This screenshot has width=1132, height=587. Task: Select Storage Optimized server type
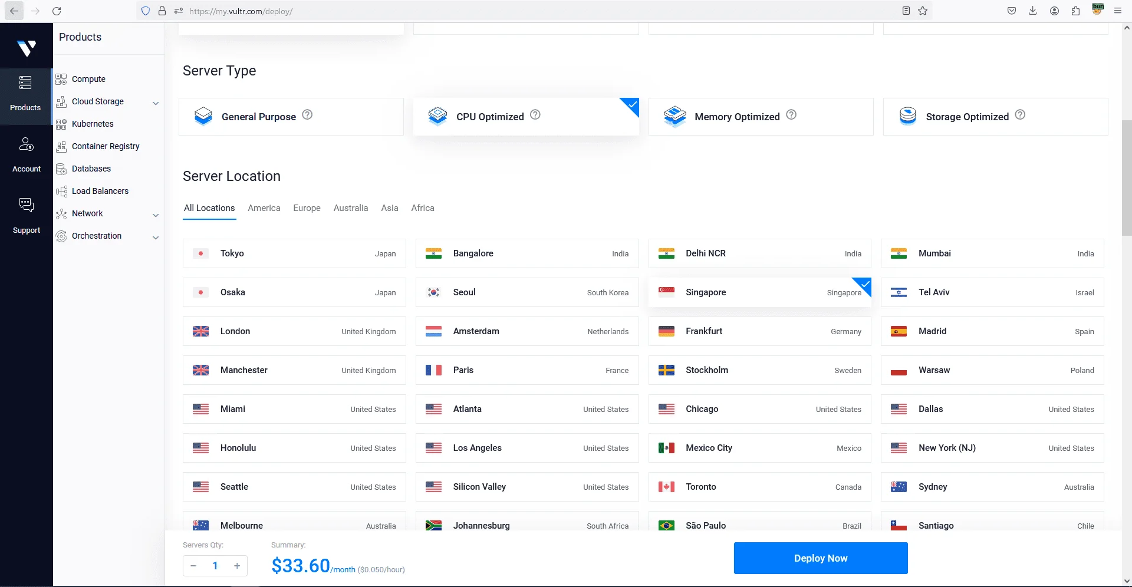pos(995,117)
